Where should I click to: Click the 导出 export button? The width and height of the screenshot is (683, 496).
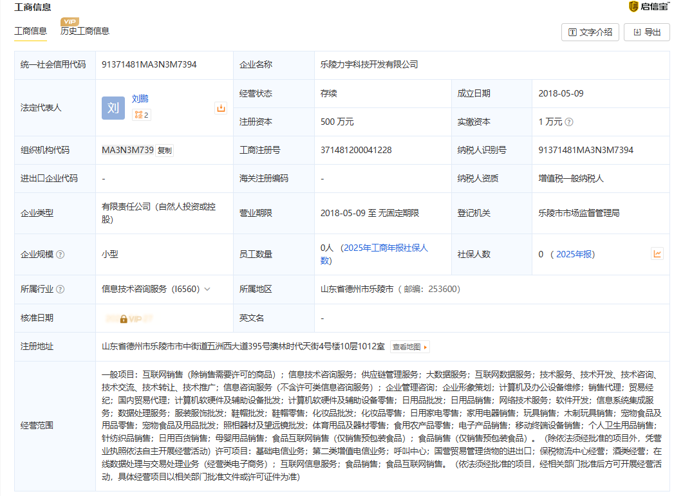coord(647,32)
